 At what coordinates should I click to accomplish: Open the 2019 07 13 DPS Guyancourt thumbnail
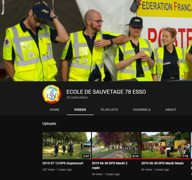pos(67,146)
